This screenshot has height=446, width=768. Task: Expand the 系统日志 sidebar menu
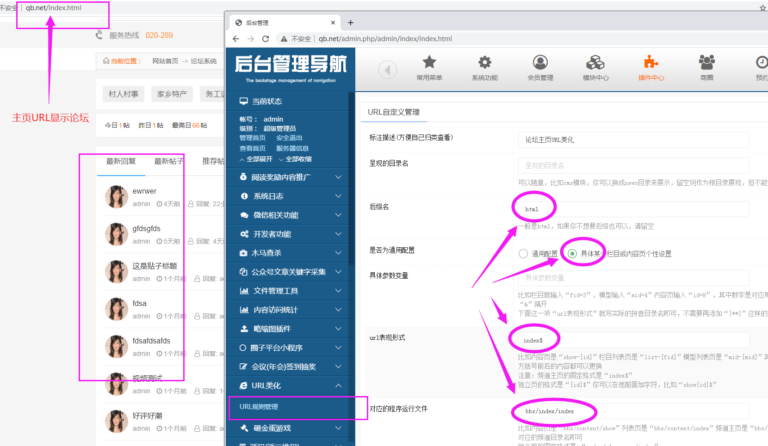pos(290,196)
